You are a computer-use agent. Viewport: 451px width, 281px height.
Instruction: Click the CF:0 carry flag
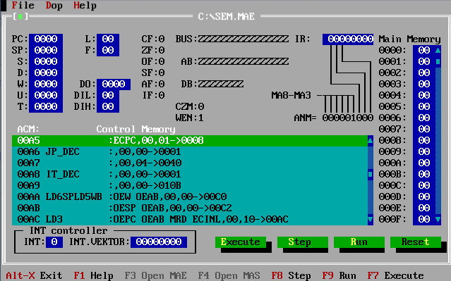[x=152, y=39]
